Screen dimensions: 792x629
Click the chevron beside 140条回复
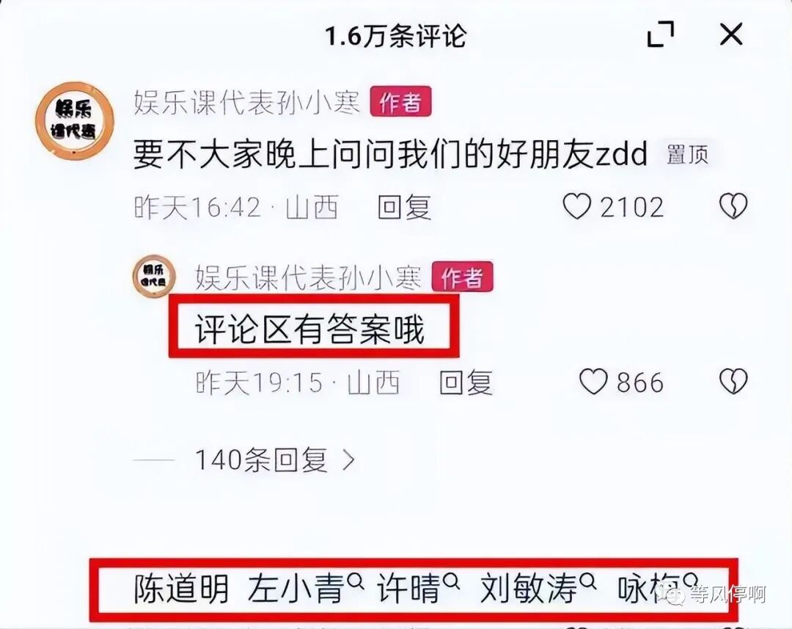tap(348, 461)
